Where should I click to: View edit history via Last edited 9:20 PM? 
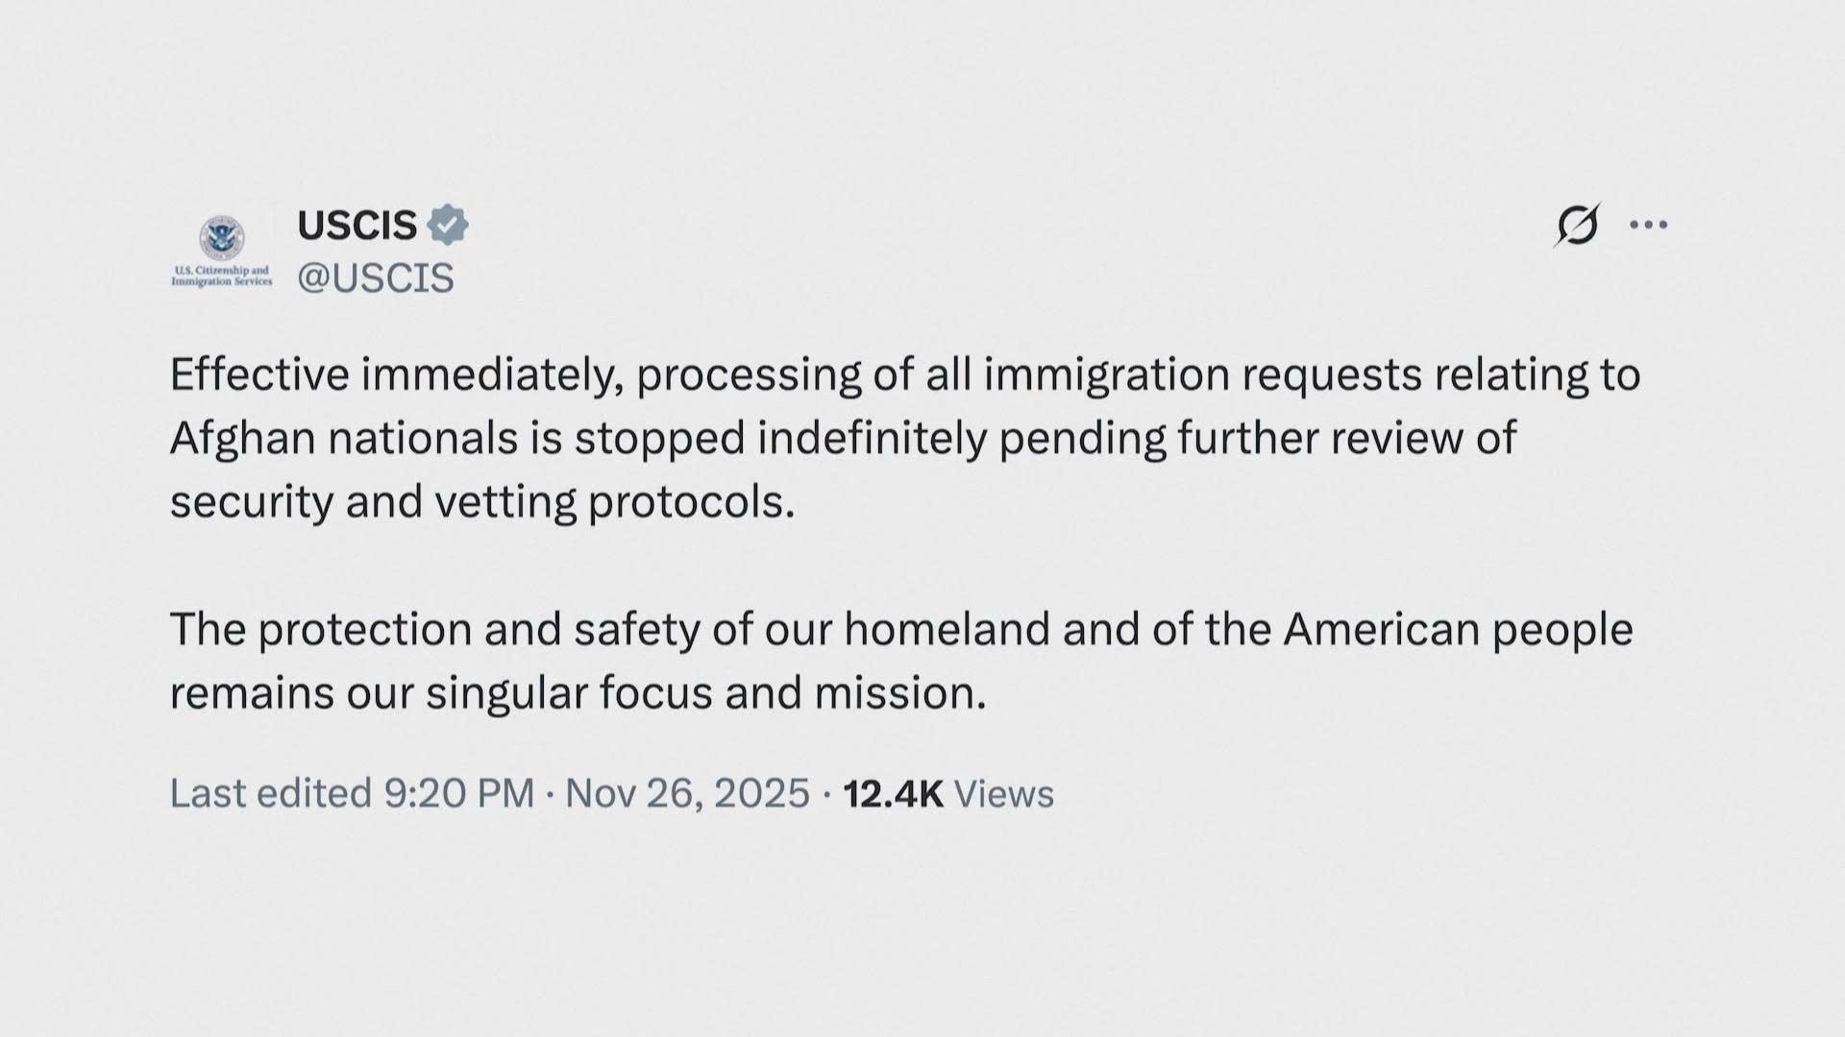click(x=352, y=793)
